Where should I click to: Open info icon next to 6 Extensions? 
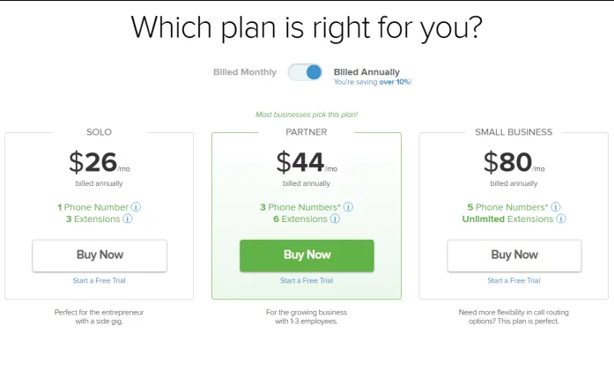[x=335, y=219]
